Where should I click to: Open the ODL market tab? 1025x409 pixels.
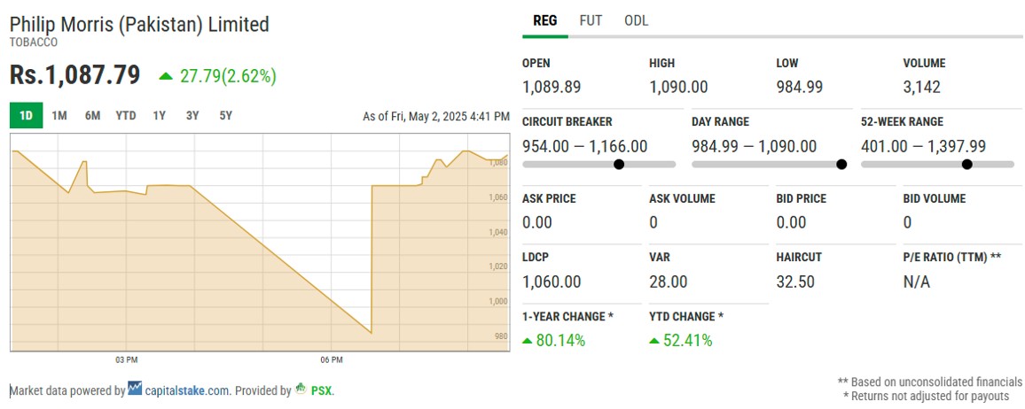click(x=636, y=21)
